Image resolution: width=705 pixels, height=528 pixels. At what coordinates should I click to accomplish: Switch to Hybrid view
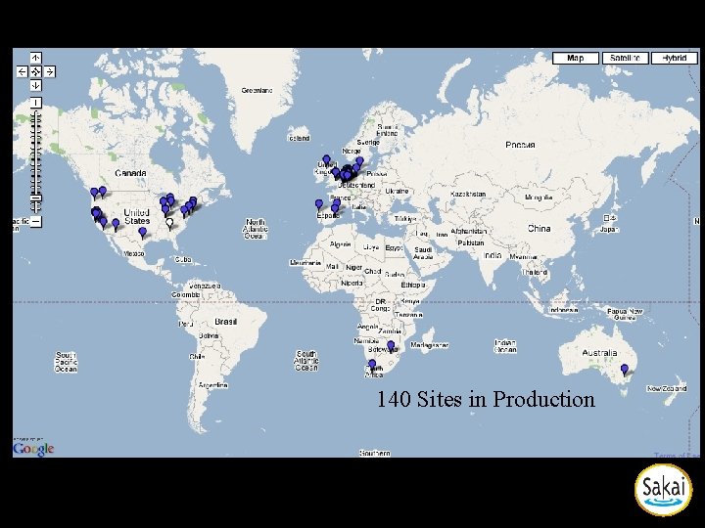(674, 59)
